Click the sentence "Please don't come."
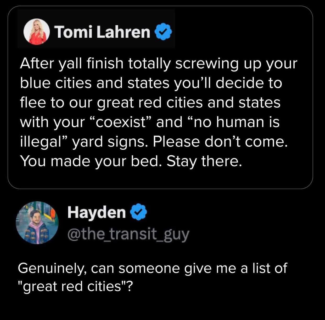 pos(220,142)
